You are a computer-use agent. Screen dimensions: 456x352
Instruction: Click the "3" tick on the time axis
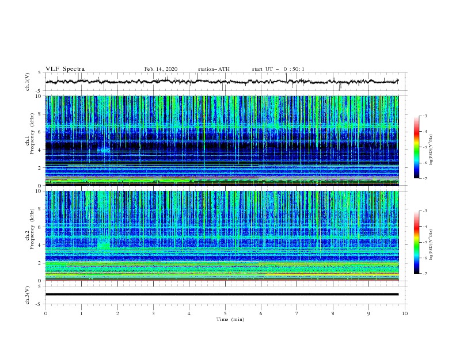pyautogui.click(x=153, y=313)
